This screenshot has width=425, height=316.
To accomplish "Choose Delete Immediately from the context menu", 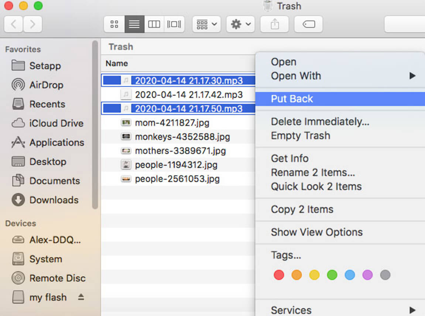I will [320, 121].
